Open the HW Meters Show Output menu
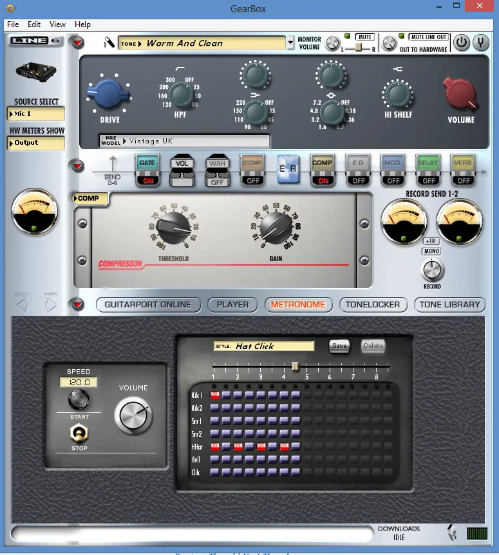 [36, 143]
